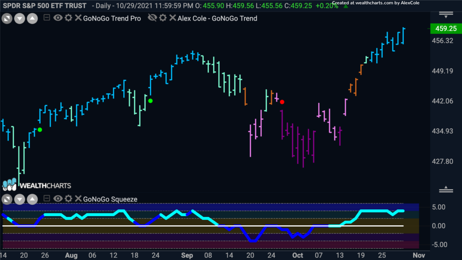Move main price pane up with arrow

click(32, 19)
